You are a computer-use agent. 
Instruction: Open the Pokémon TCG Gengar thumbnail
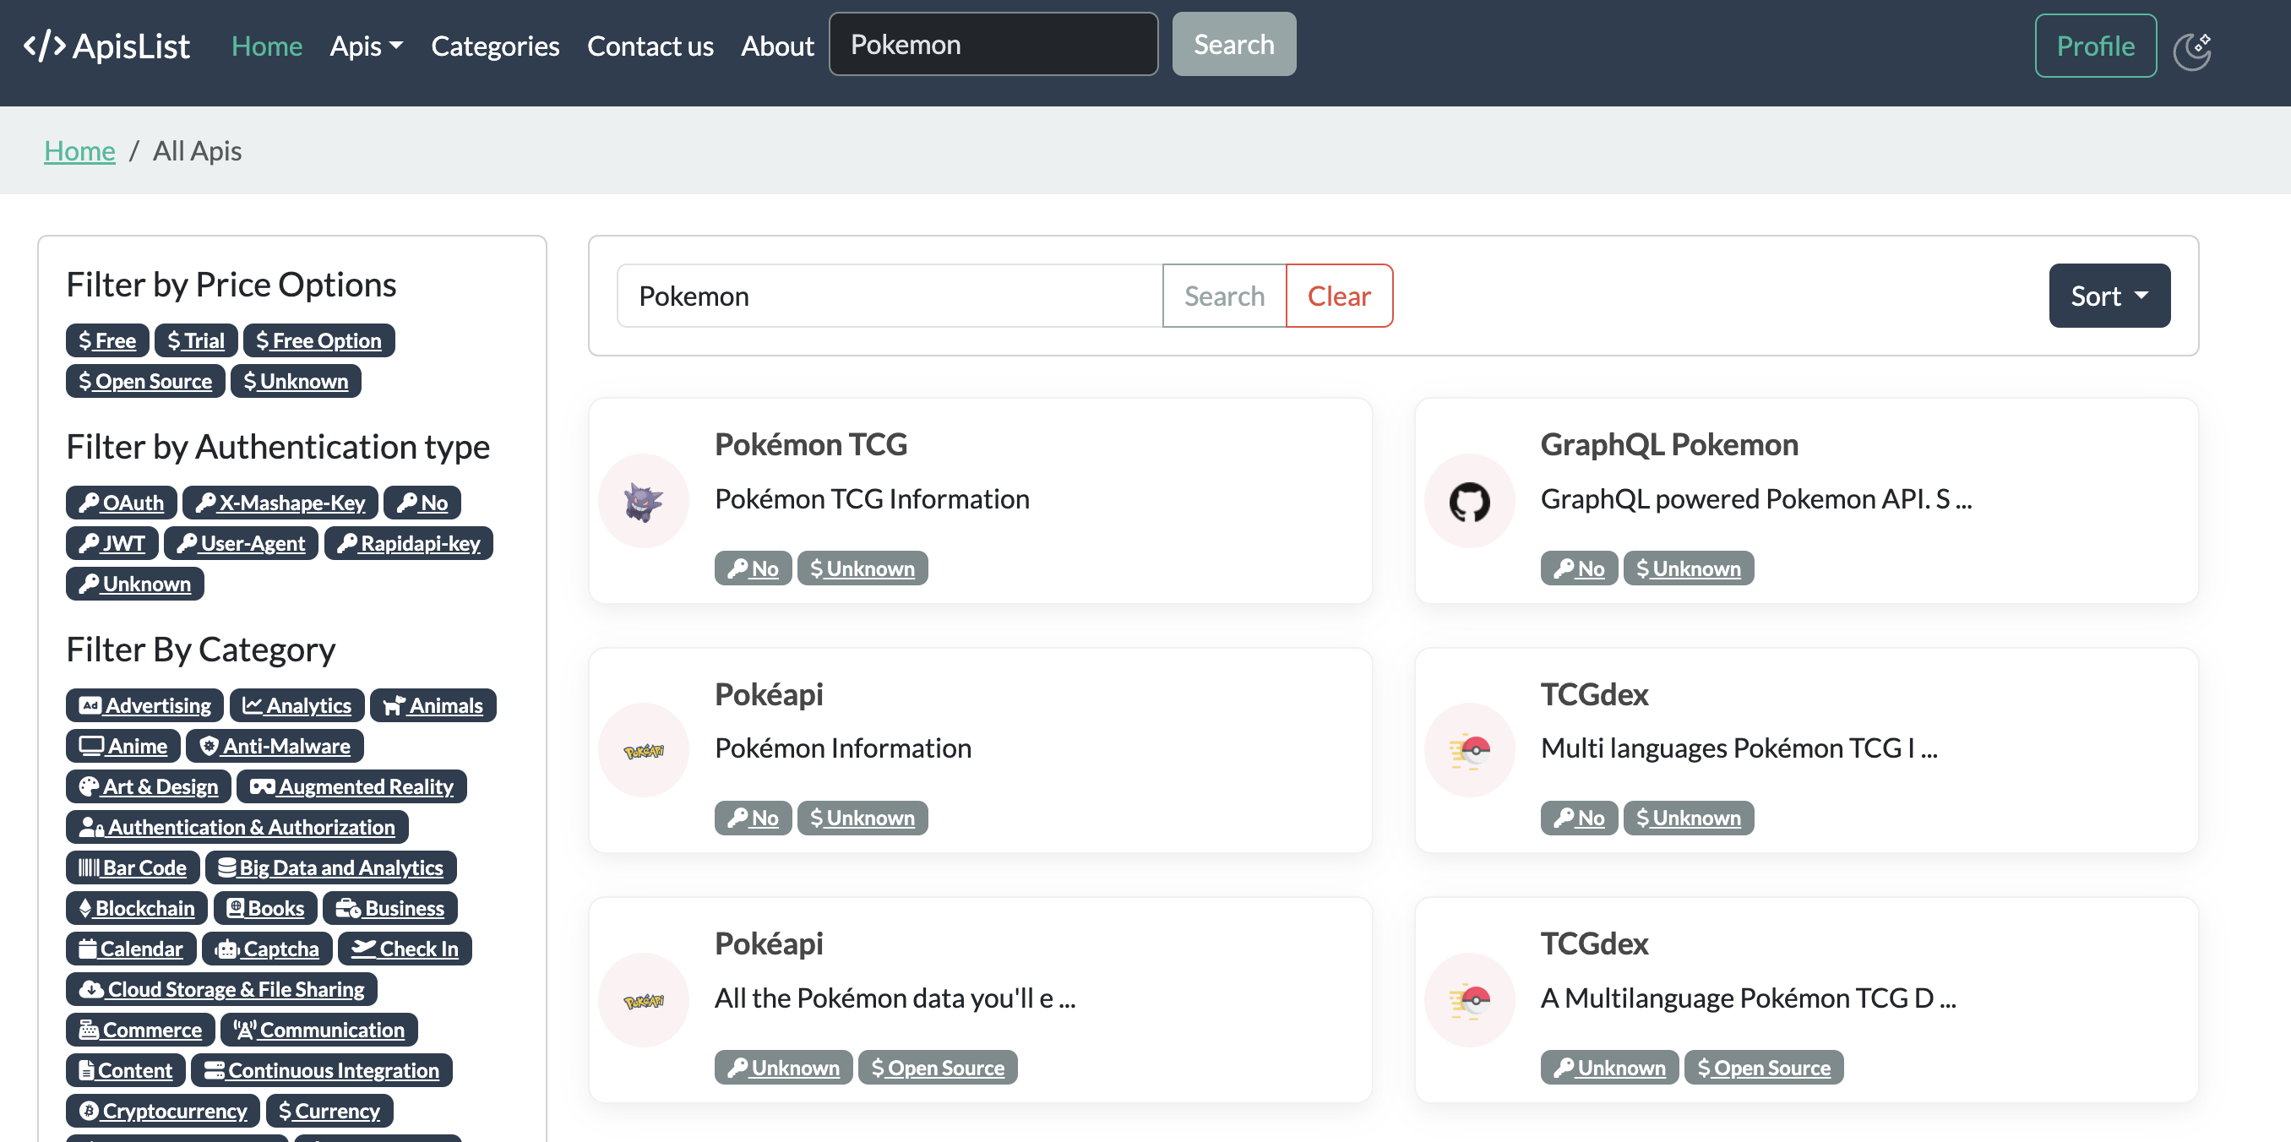click(644, 501)
